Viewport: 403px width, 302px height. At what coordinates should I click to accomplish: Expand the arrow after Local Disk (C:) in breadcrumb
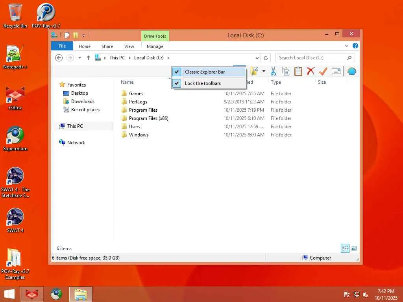168,58
